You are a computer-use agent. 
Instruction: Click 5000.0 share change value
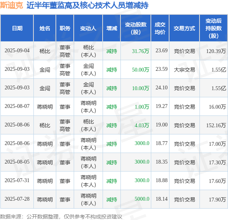pyautogui.click(x=142, y=199)
